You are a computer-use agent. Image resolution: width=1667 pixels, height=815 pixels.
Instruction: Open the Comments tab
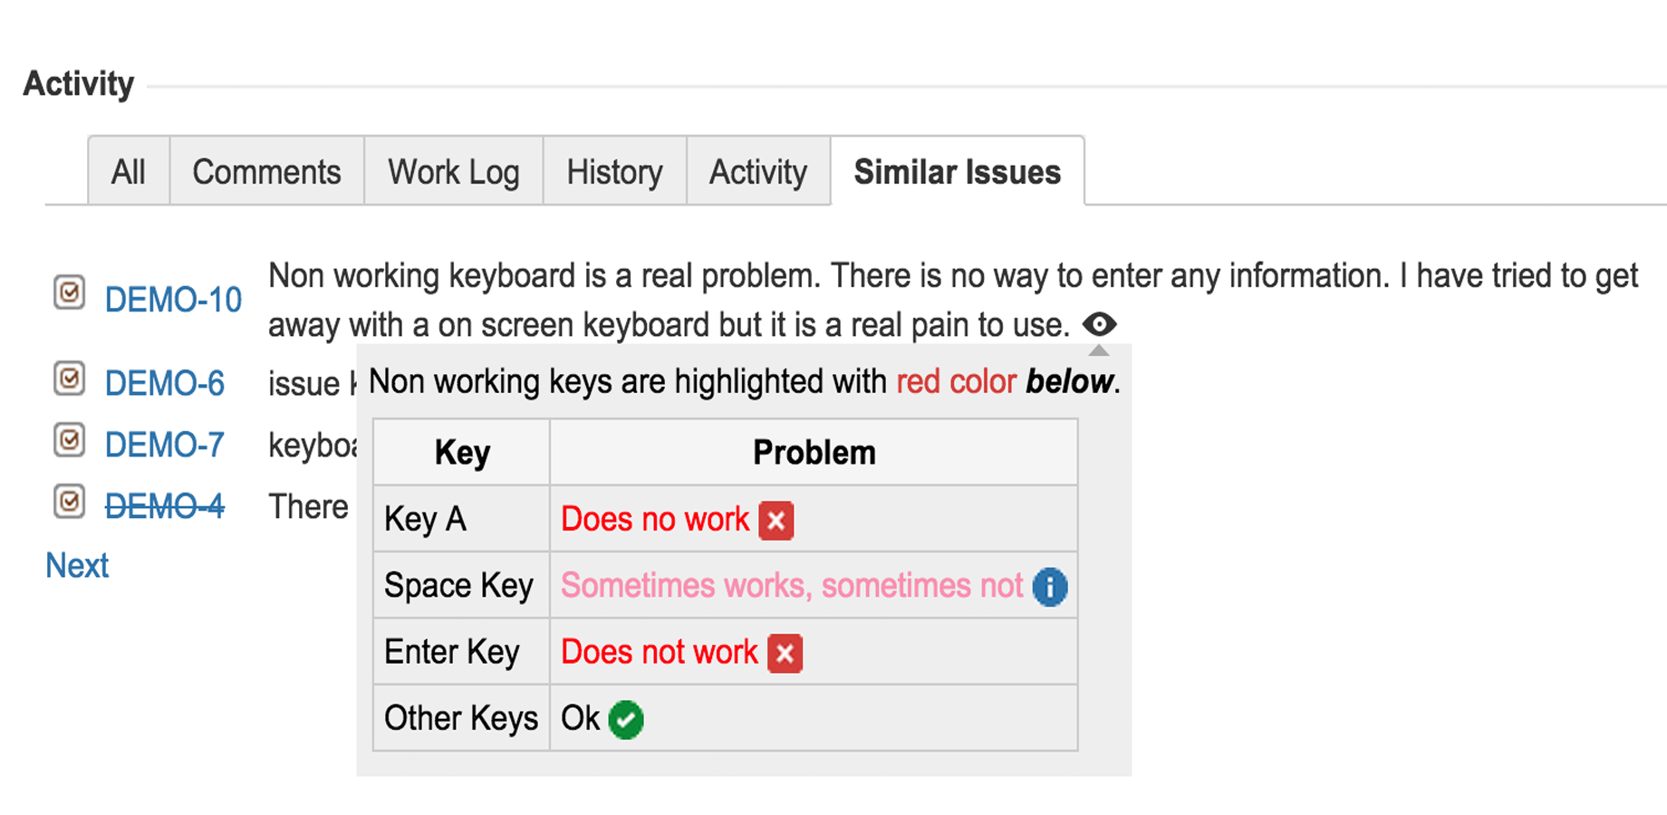266,172
